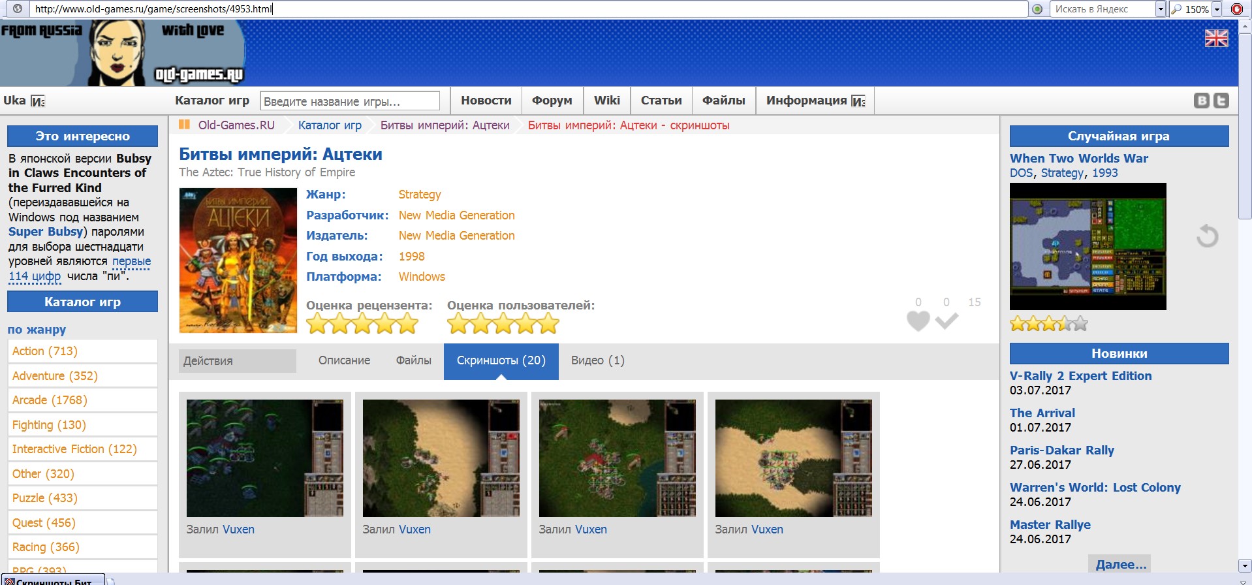Click into the game name search field

click(x=350, y=101)
